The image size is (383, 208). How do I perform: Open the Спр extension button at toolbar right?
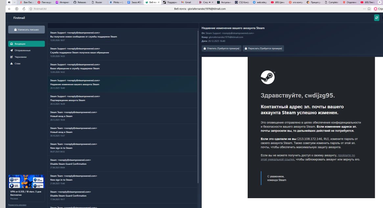[x=378, y=9]
